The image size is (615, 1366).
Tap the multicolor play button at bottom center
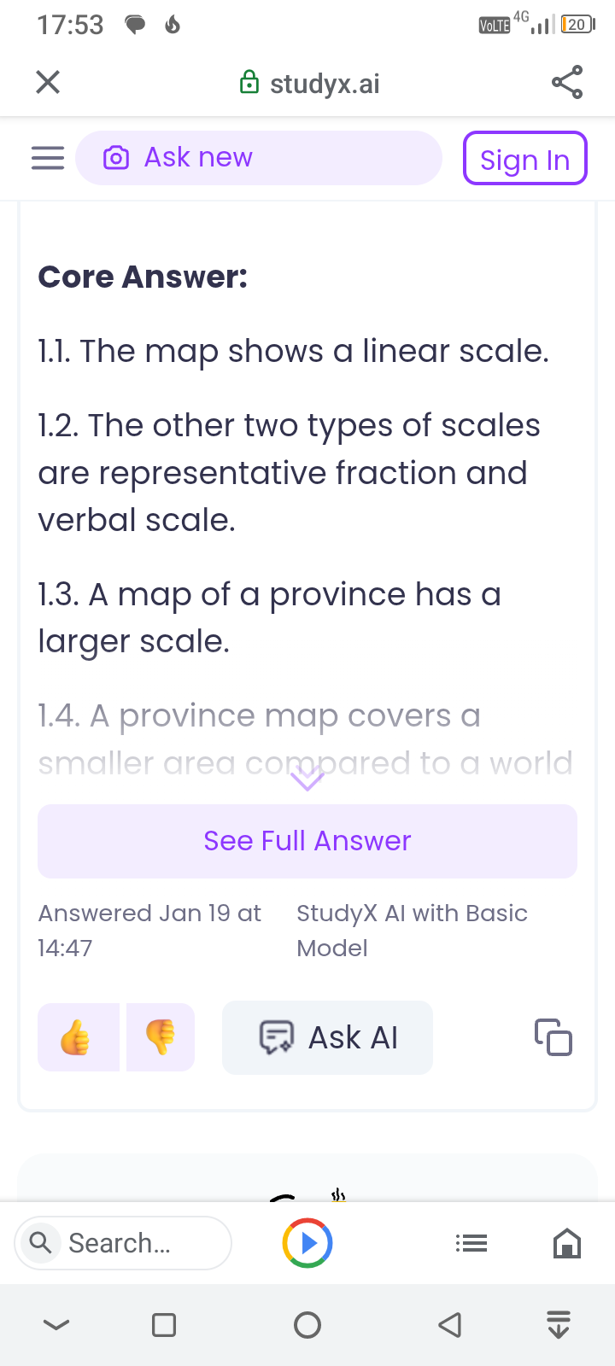[x=307, y=1243]
